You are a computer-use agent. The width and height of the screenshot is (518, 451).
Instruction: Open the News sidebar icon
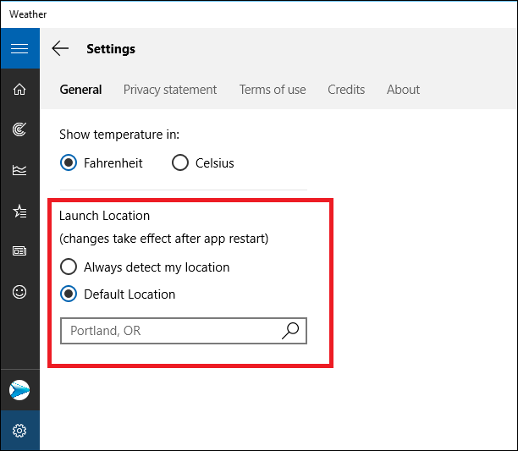(x=19, y=251)
